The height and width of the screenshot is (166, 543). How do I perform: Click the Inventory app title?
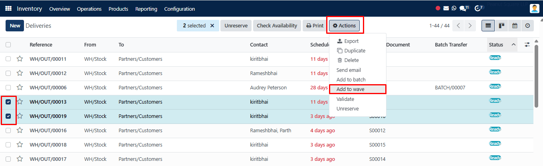tap(30, 9)
